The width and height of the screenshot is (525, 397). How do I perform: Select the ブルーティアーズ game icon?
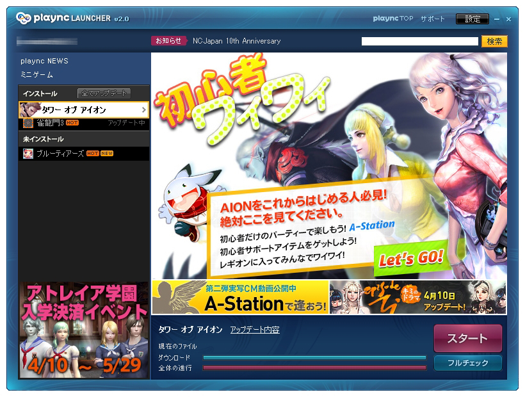point(28,153)
